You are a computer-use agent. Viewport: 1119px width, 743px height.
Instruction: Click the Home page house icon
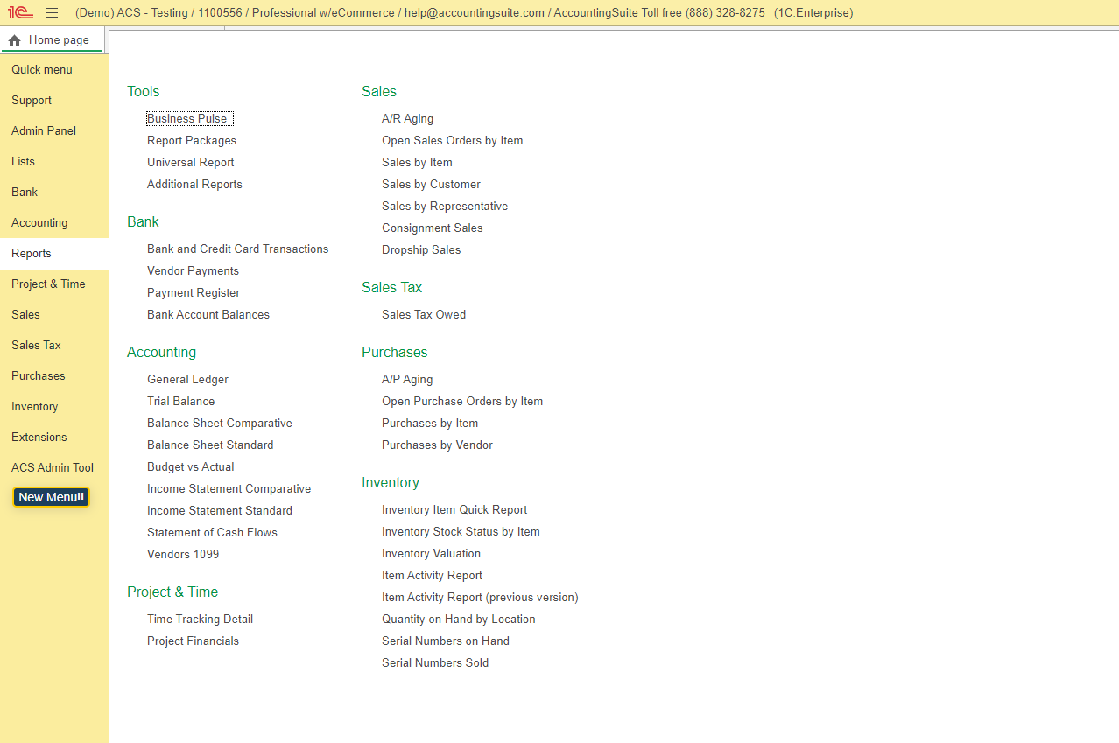pyautogui.click(x=14, y=40)
